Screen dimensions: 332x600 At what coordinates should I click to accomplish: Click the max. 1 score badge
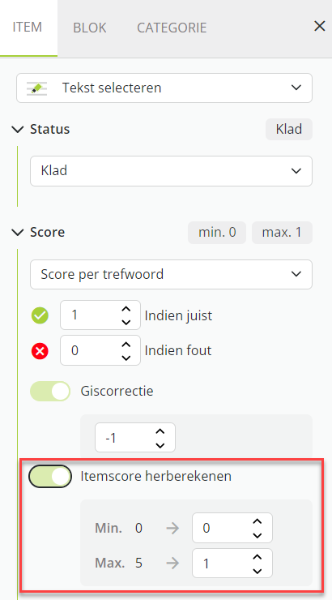click(x=282, y=232)
